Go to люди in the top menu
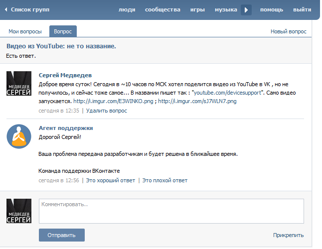Image resolution: width=322 pixels, height=249 pixels. click(127, 9)
